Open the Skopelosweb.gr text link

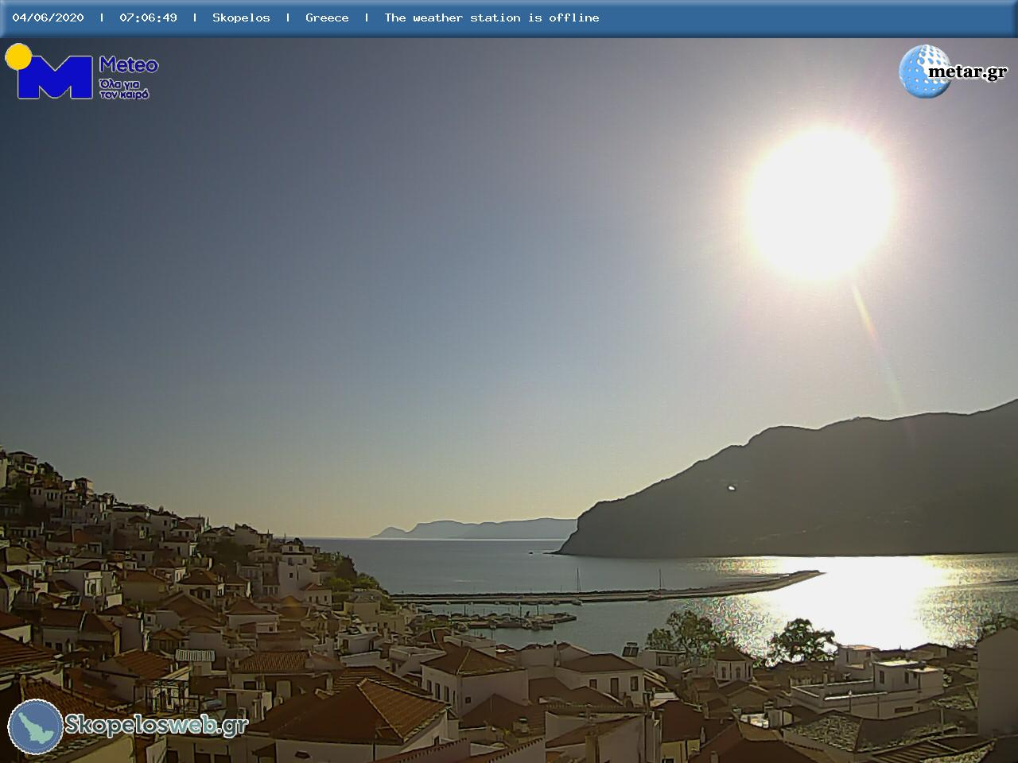click(156, 726)
